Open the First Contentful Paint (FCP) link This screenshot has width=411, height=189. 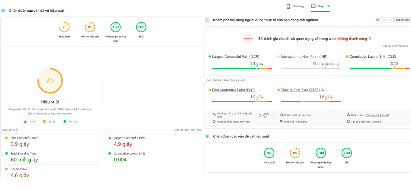click(233, 90)
